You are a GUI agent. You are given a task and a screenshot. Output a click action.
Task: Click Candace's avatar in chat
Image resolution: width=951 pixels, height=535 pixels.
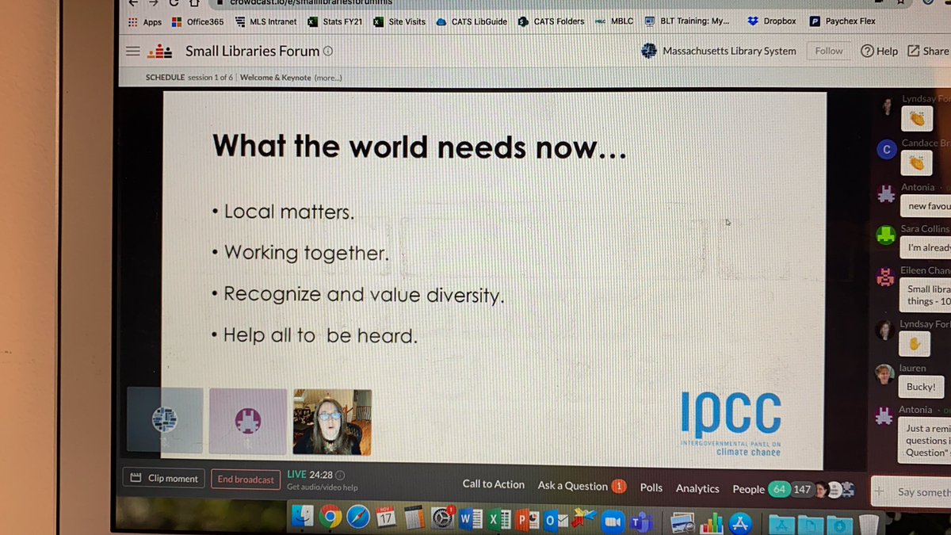point(888,148)
